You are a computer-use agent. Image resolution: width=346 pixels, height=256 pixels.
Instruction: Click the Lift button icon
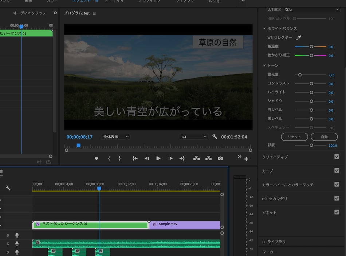(x=196, y=158)
